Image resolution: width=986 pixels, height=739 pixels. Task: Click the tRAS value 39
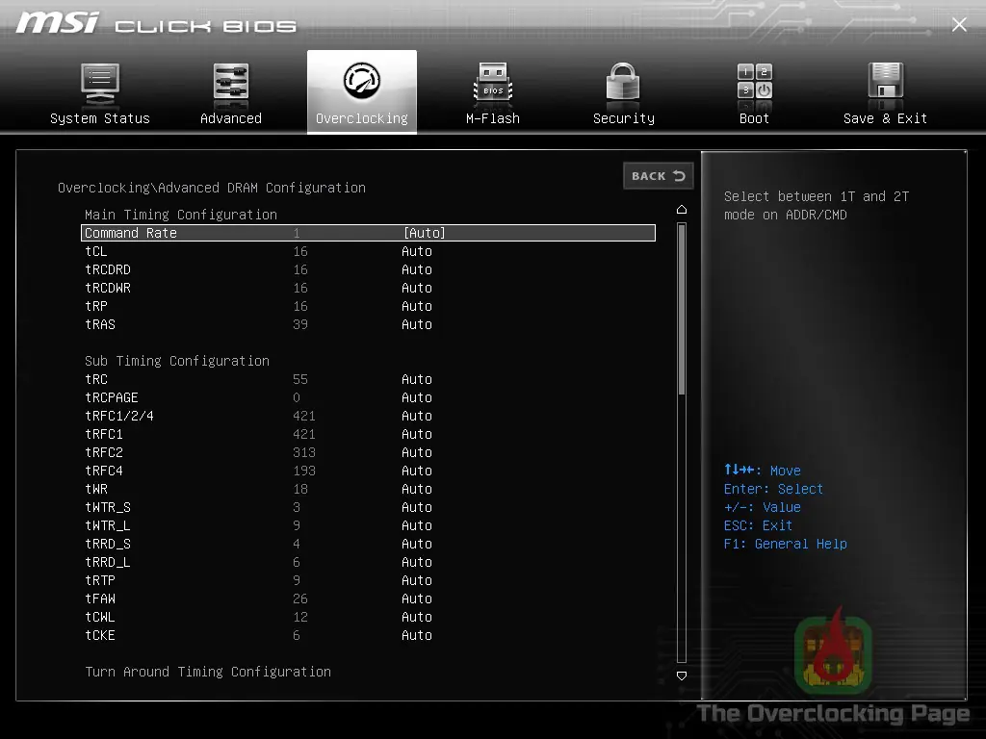point(300,324)
